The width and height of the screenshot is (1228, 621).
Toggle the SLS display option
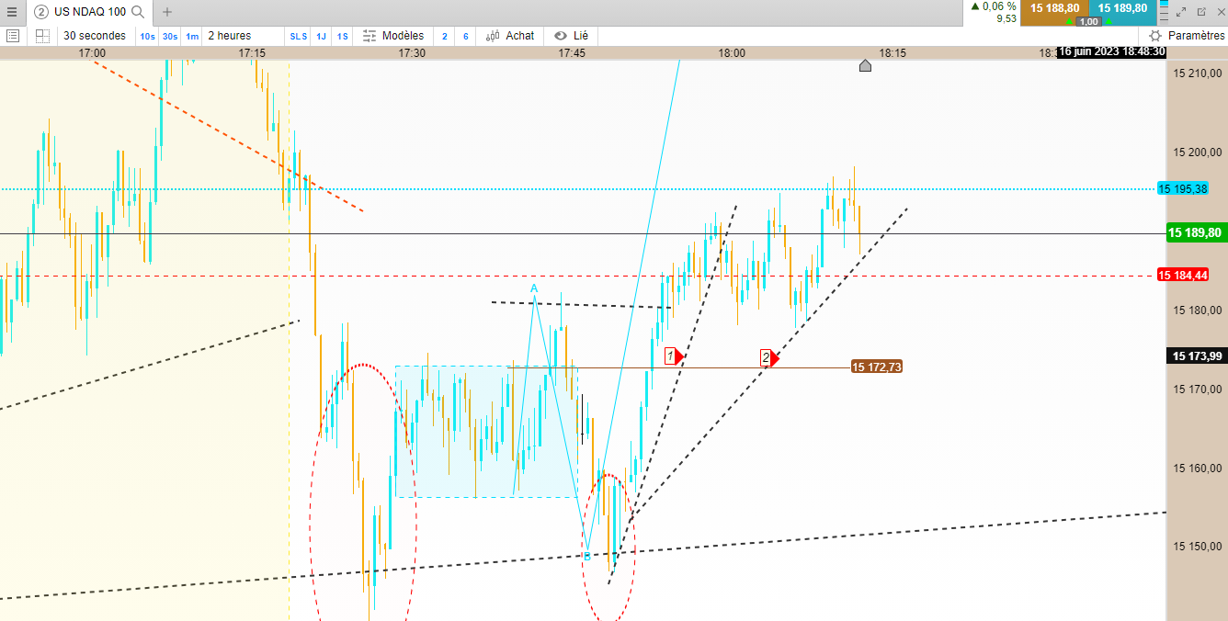click(x=299, y=36)
